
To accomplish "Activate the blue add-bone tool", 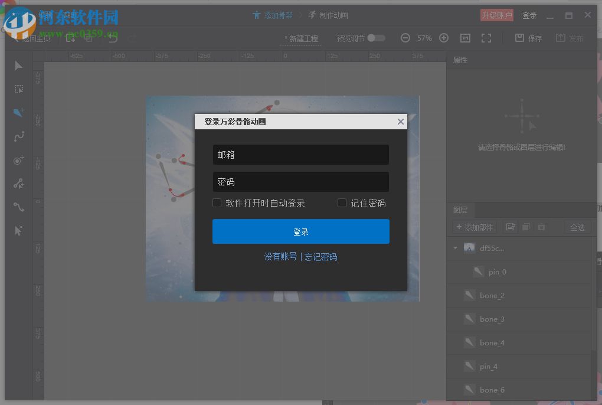I will (18, 113).
